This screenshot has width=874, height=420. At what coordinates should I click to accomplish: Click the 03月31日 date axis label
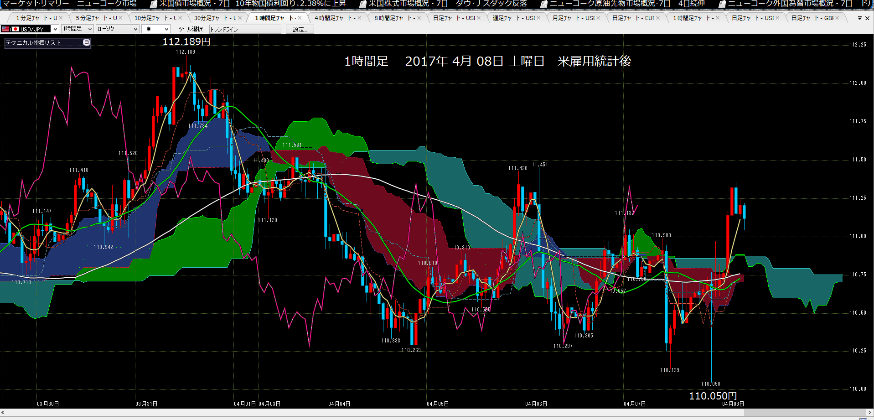click(146, 404)
